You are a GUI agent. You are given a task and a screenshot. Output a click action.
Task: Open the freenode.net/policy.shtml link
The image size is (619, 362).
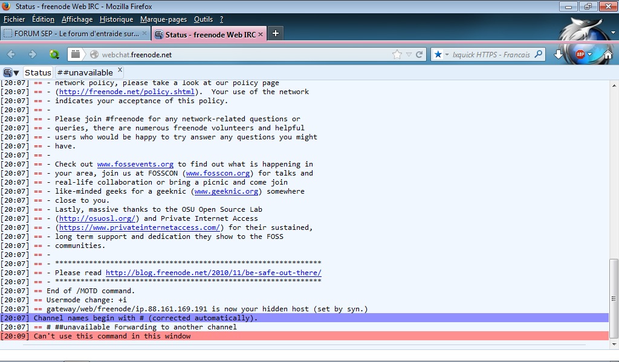tap(127, 92)
